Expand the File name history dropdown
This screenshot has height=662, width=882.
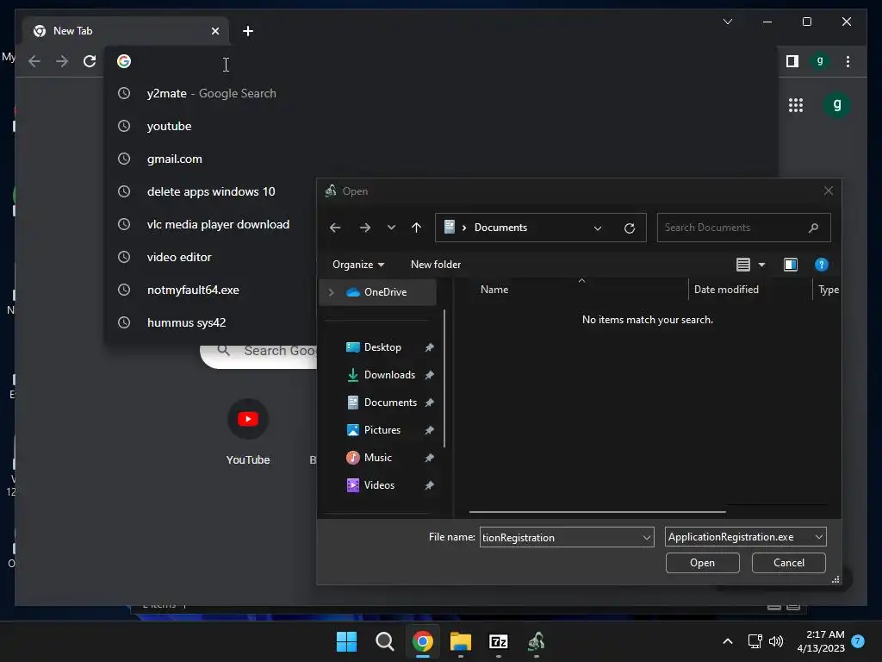click(x=647, y=538)
